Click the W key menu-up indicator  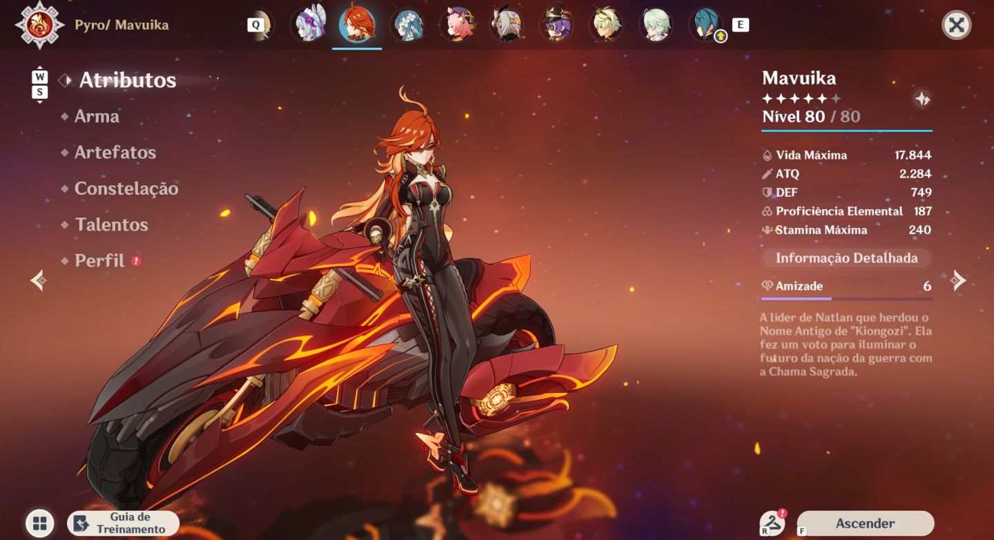tap(40, 75)
